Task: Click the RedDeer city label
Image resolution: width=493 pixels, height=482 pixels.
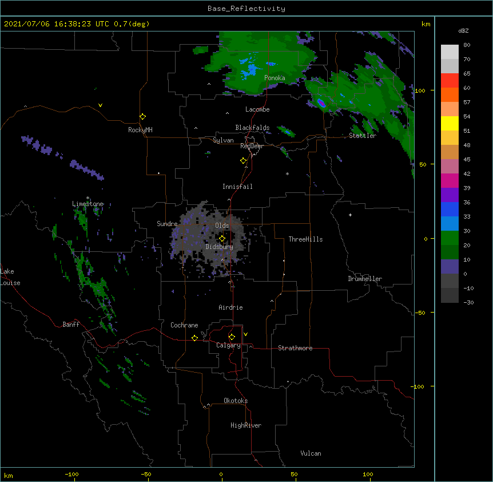Action: pos(252,146)
